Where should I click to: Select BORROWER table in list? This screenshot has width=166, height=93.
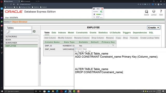[x=21, y=43]
